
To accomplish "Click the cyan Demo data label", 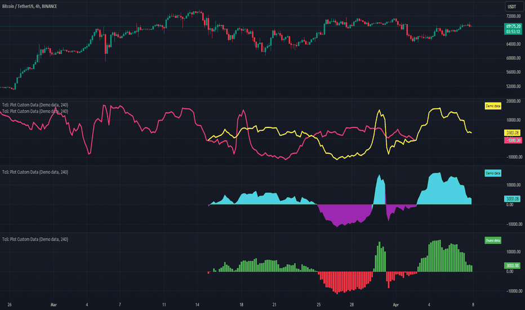I will point(493,173).
